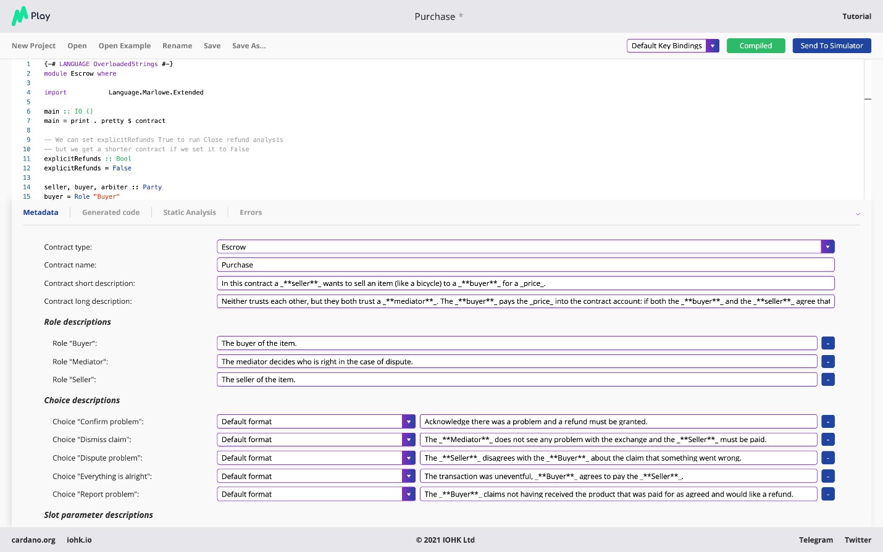This screenshot has width=883, height=552.
Task: Edit the "Dispute problem" description text field
Action: tap(619, 458)
